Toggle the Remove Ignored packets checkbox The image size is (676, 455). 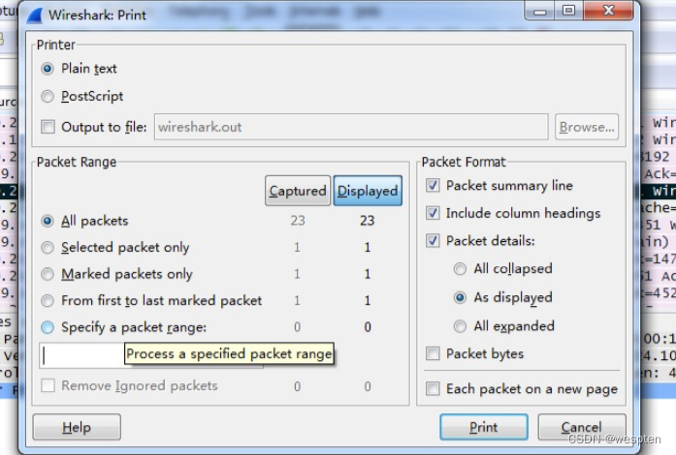48,385
